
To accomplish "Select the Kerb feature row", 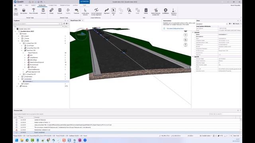I will pos(31,55).
